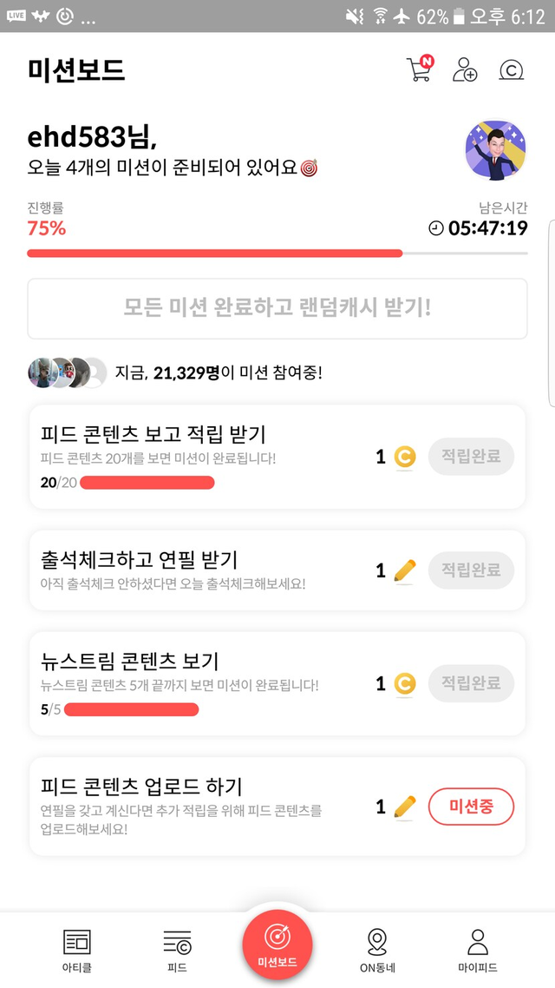Go to the 마이피드 tab
This screenshot has height=988, width=555.
tap(478, 949)
